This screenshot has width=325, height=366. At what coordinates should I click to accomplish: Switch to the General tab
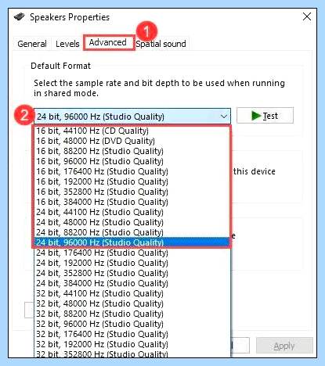pos(32,44)
